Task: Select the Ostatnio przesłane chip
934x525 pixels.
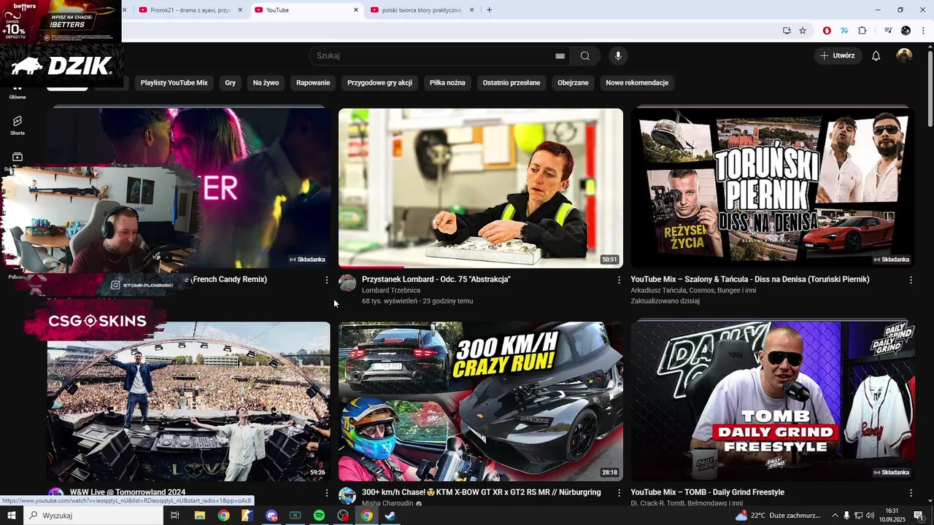Action: tap(512, 83)
